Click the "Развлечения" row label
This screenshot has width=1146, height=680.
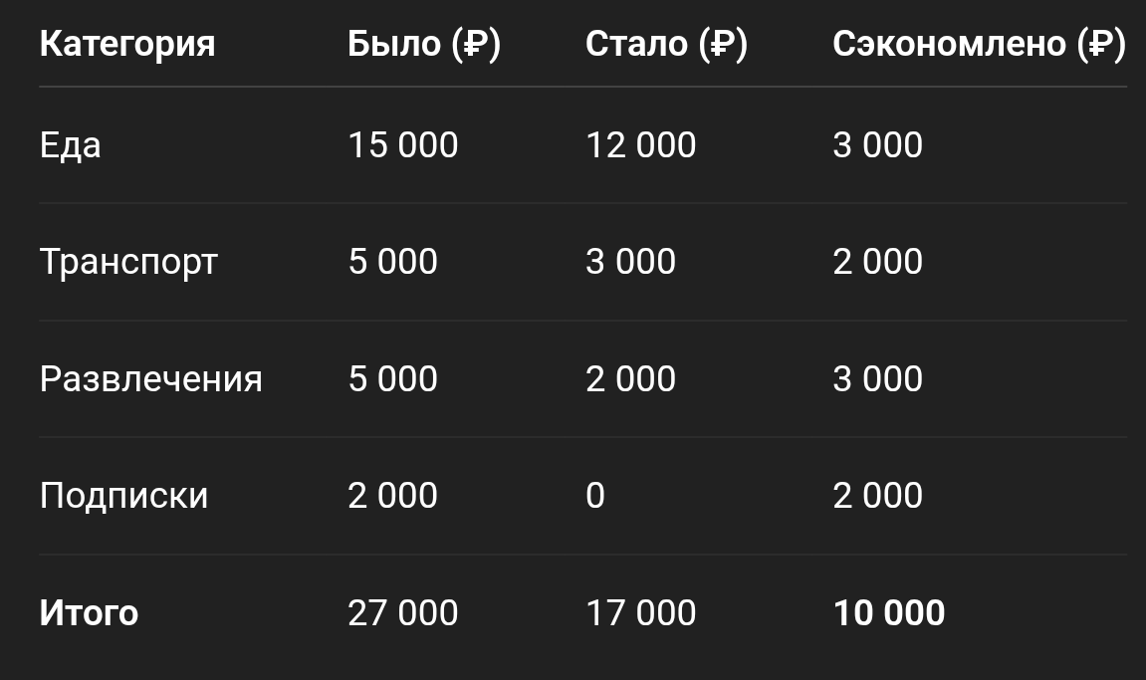pyautogui.click(x=151, y=379)
